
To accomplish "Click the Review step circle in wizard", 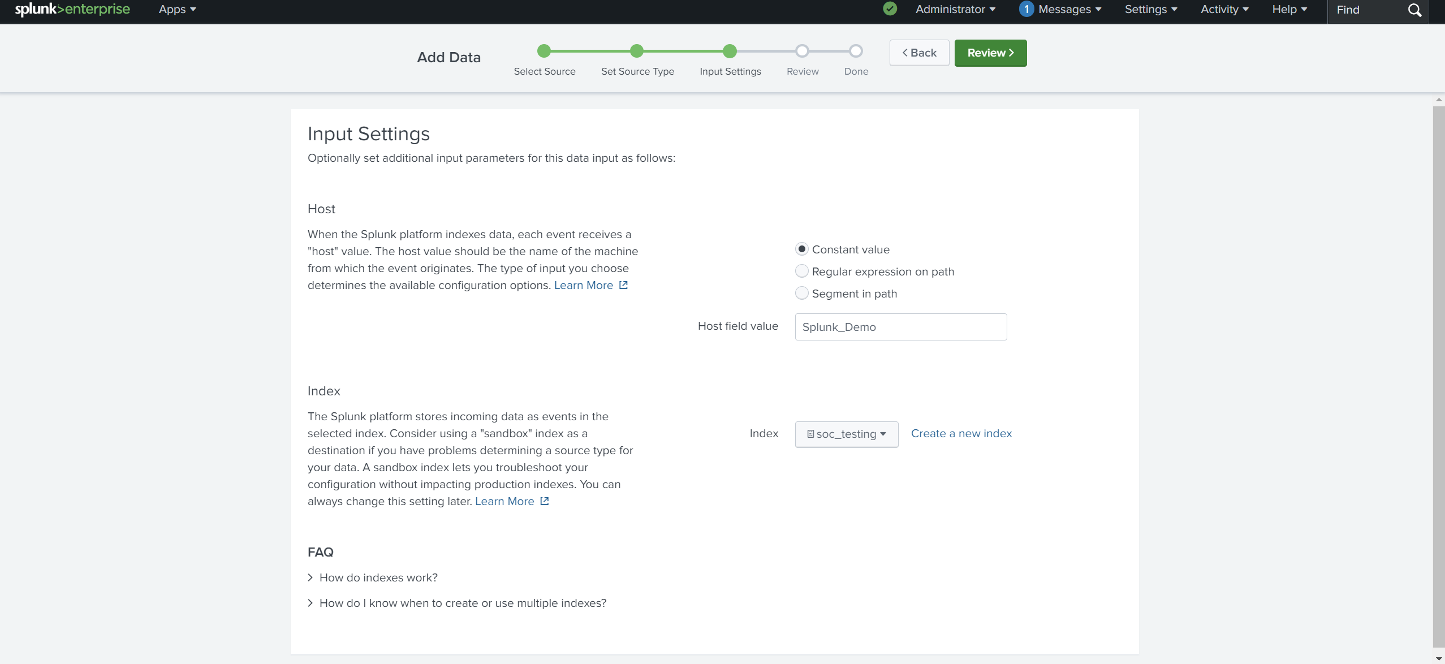I will tap(802, 51).
